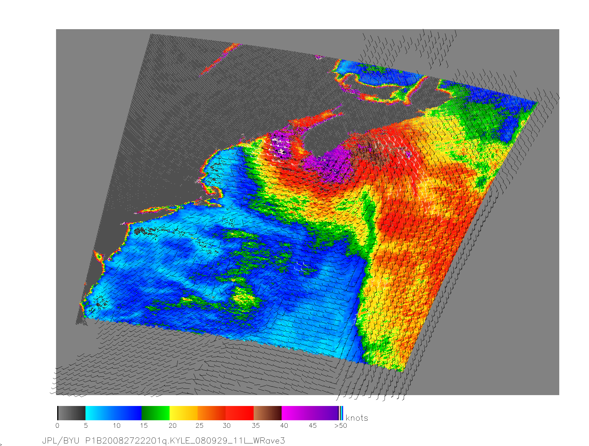Click the '40' legend value label
The height and width of the screenshot is (446, 589).
click(x=284, y=425)
